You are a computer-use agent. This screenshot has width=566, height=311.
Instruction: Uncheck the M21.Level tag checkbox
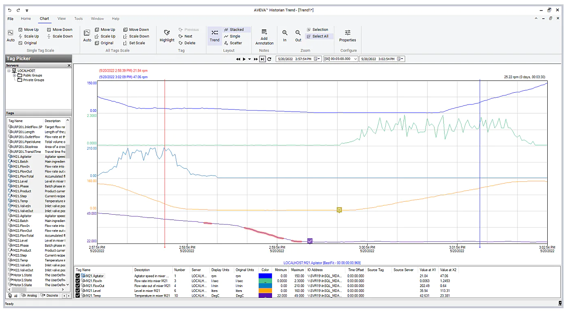(x=78, y=290)
